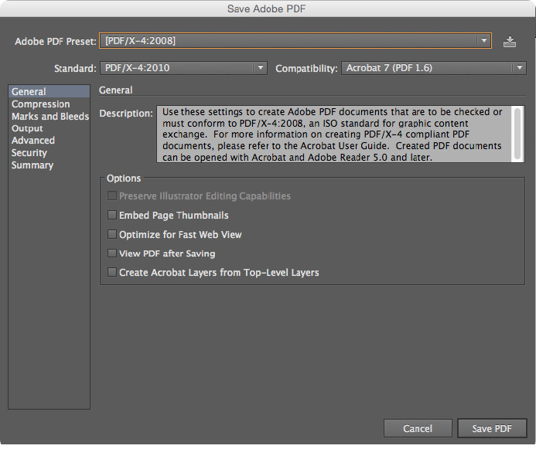Image resolution: width=536 pixels, height=449 pixels.
Task: Open the Advanced category
Action: coord(49,141)
